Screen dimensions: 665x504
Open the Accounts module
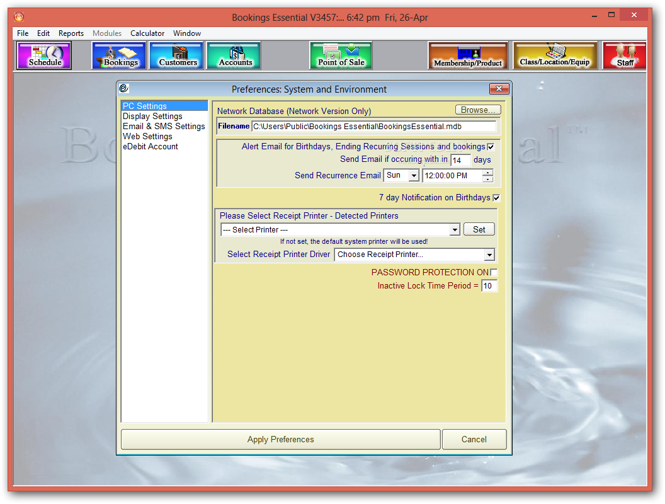pos(234,55)
